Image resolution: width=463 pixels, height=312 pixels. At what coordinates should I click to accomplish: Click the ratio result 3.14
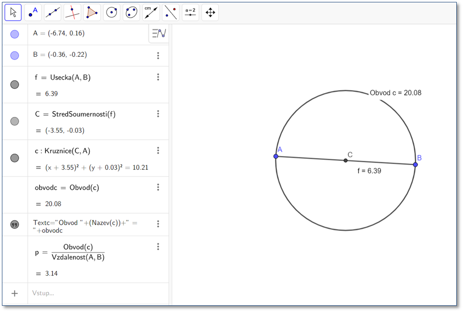[52, 273]
